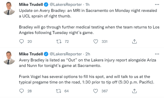Open the 2h timestamp of second tweet
Image resolution: width=164 pixels, height=98 pixels.
click(x=88, y=54)
